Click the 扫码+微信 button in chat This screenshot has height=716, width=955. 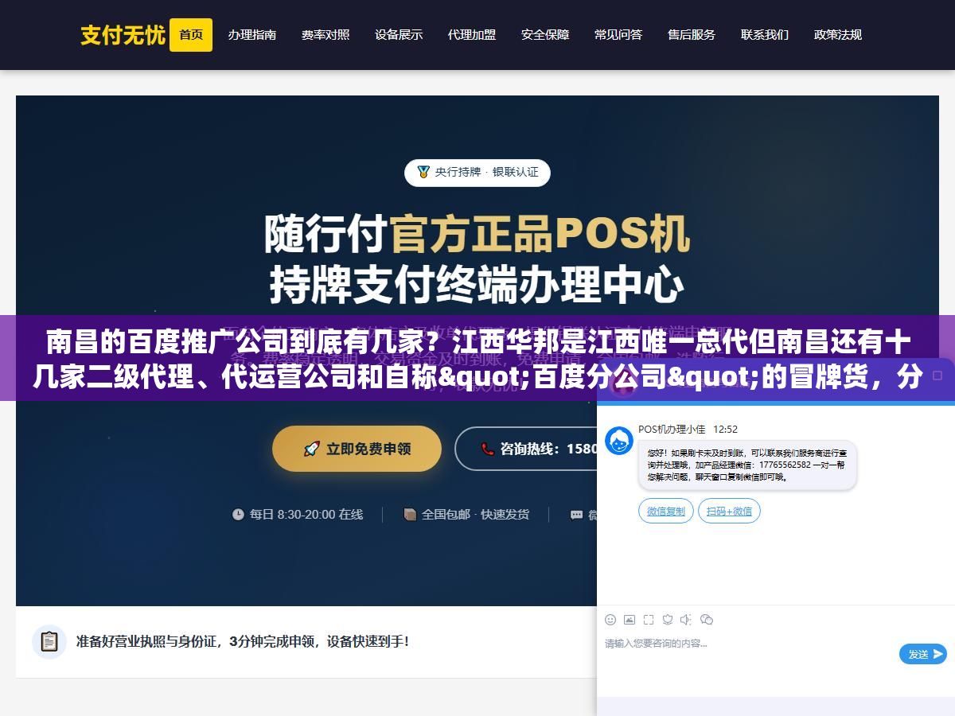(729, 511)
